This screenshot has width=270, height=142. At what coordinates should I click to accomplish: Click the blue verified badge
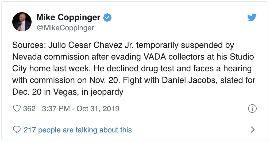(107, 18)
